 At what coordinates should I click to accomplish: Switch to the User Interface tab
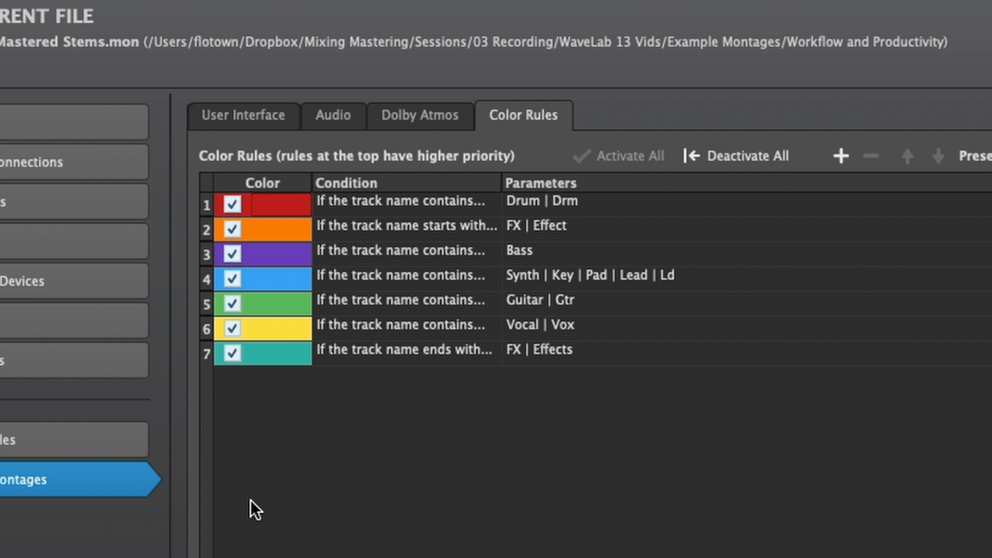243,115
